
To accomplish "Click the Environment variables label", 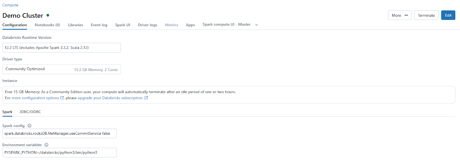I will (22, 145).
